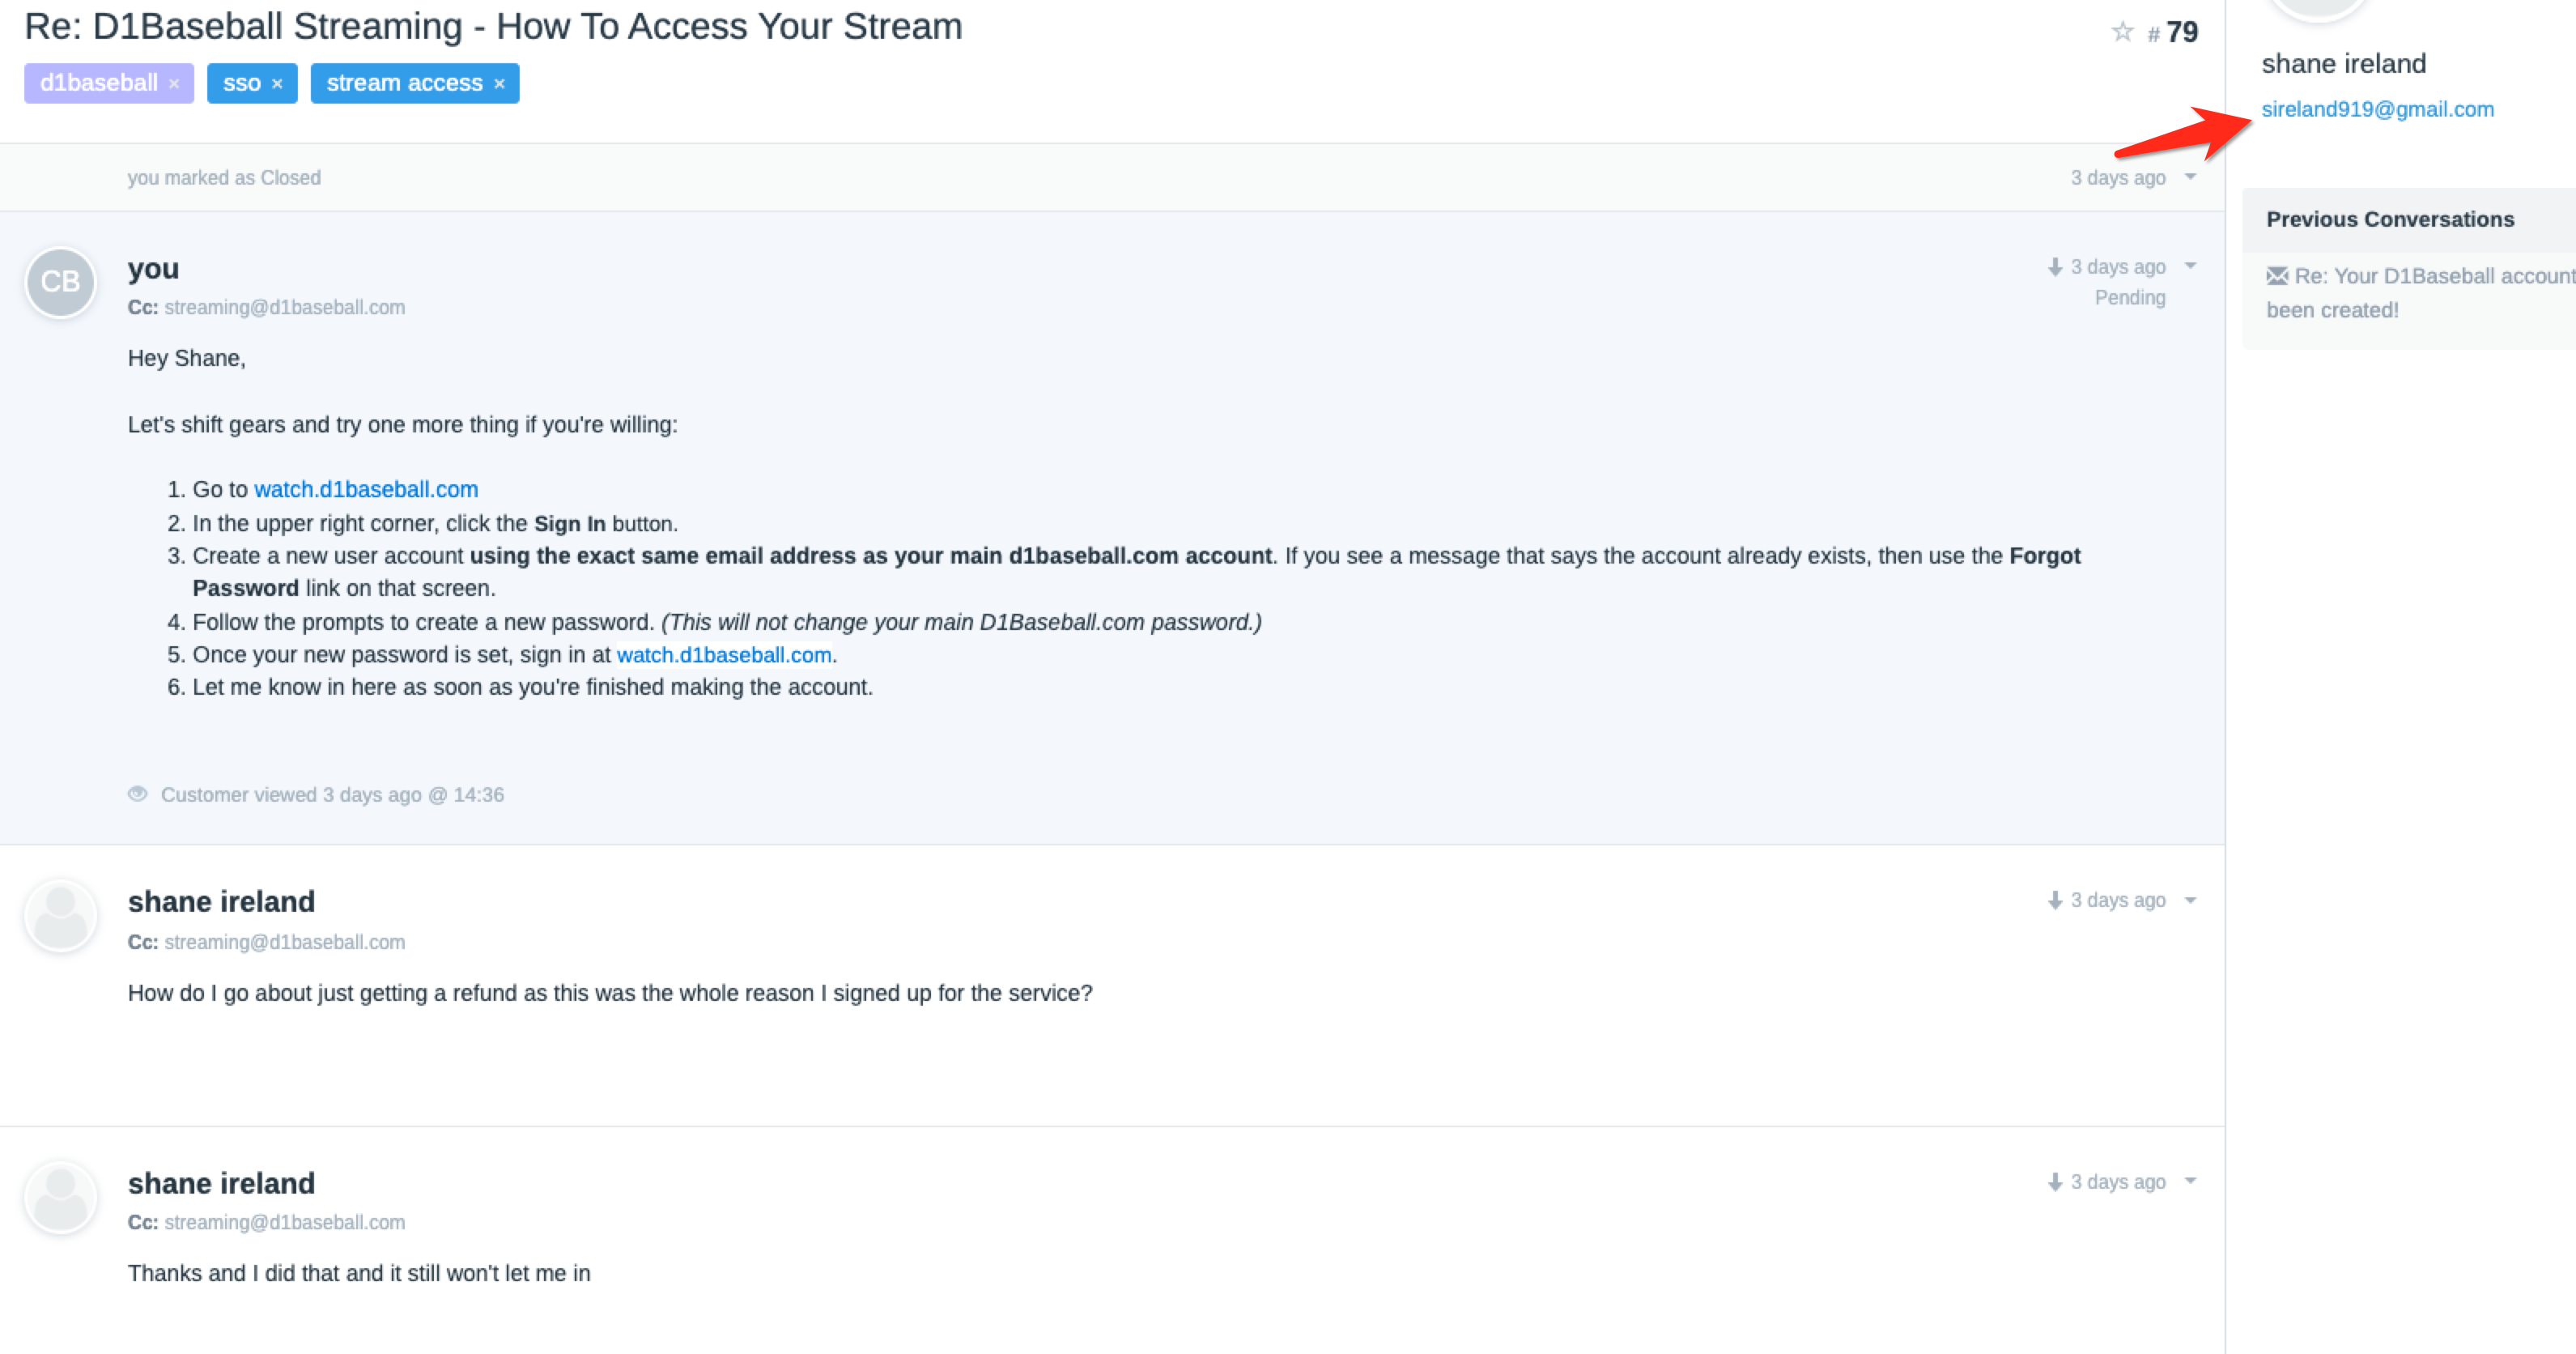Click the conversation subject title
The image size is (2576, 1354).
click(x=493, y=27)
